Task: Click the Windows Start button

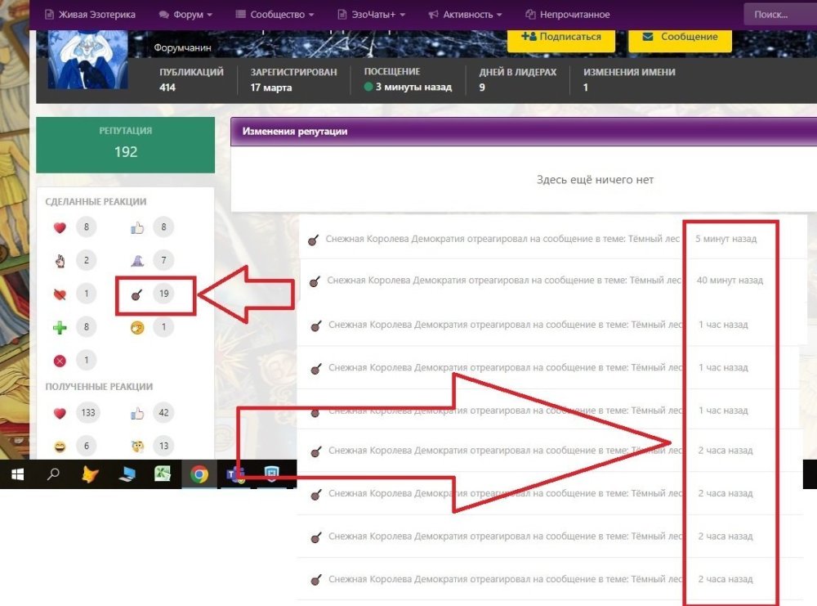Action: (x=17, y=474)
